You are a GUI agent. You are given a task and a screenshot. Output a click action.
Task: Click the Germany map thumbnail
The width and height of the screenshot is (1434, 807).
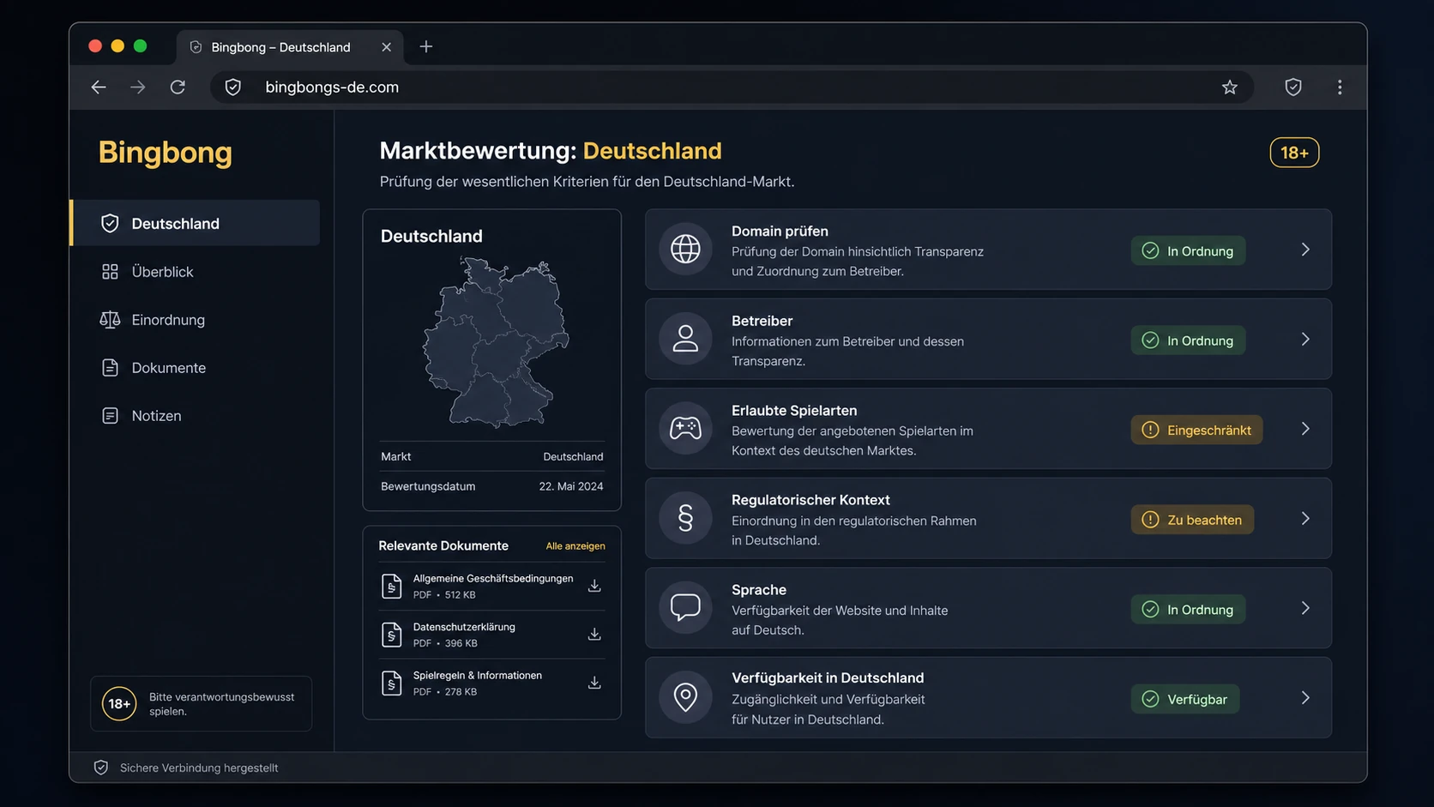click(x=496, y=343)
